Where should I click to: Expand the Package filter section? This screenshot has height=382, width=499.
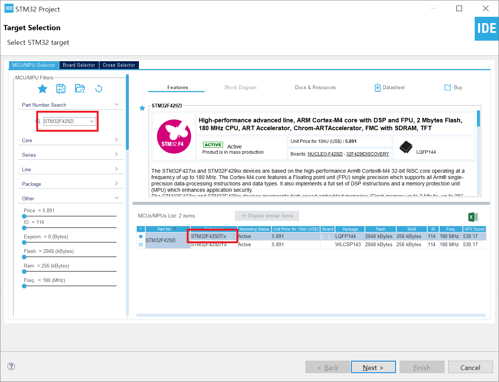coord(117,184)
